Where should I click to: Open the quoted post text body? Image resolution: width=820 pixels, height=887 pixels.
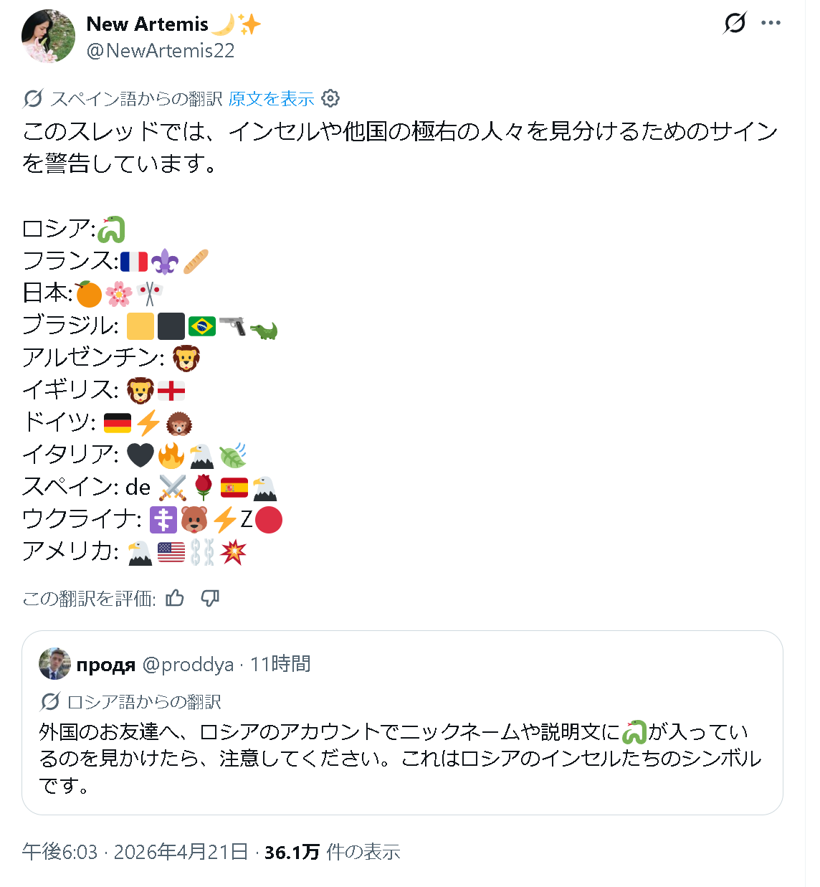(x=401, y=759)
